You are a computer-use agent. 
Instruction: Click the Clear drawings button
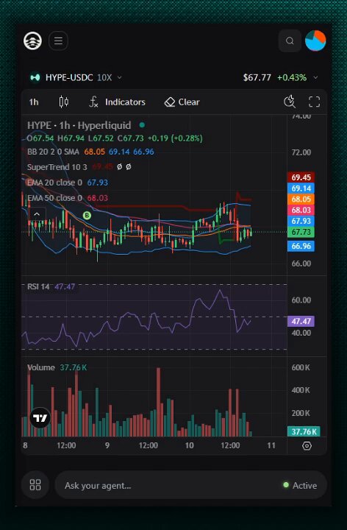tap(182, 102)
